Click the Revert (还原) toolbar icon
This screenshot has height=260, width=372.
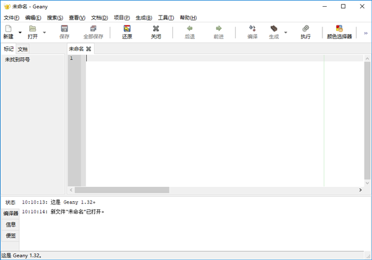[x=127, y=28]
